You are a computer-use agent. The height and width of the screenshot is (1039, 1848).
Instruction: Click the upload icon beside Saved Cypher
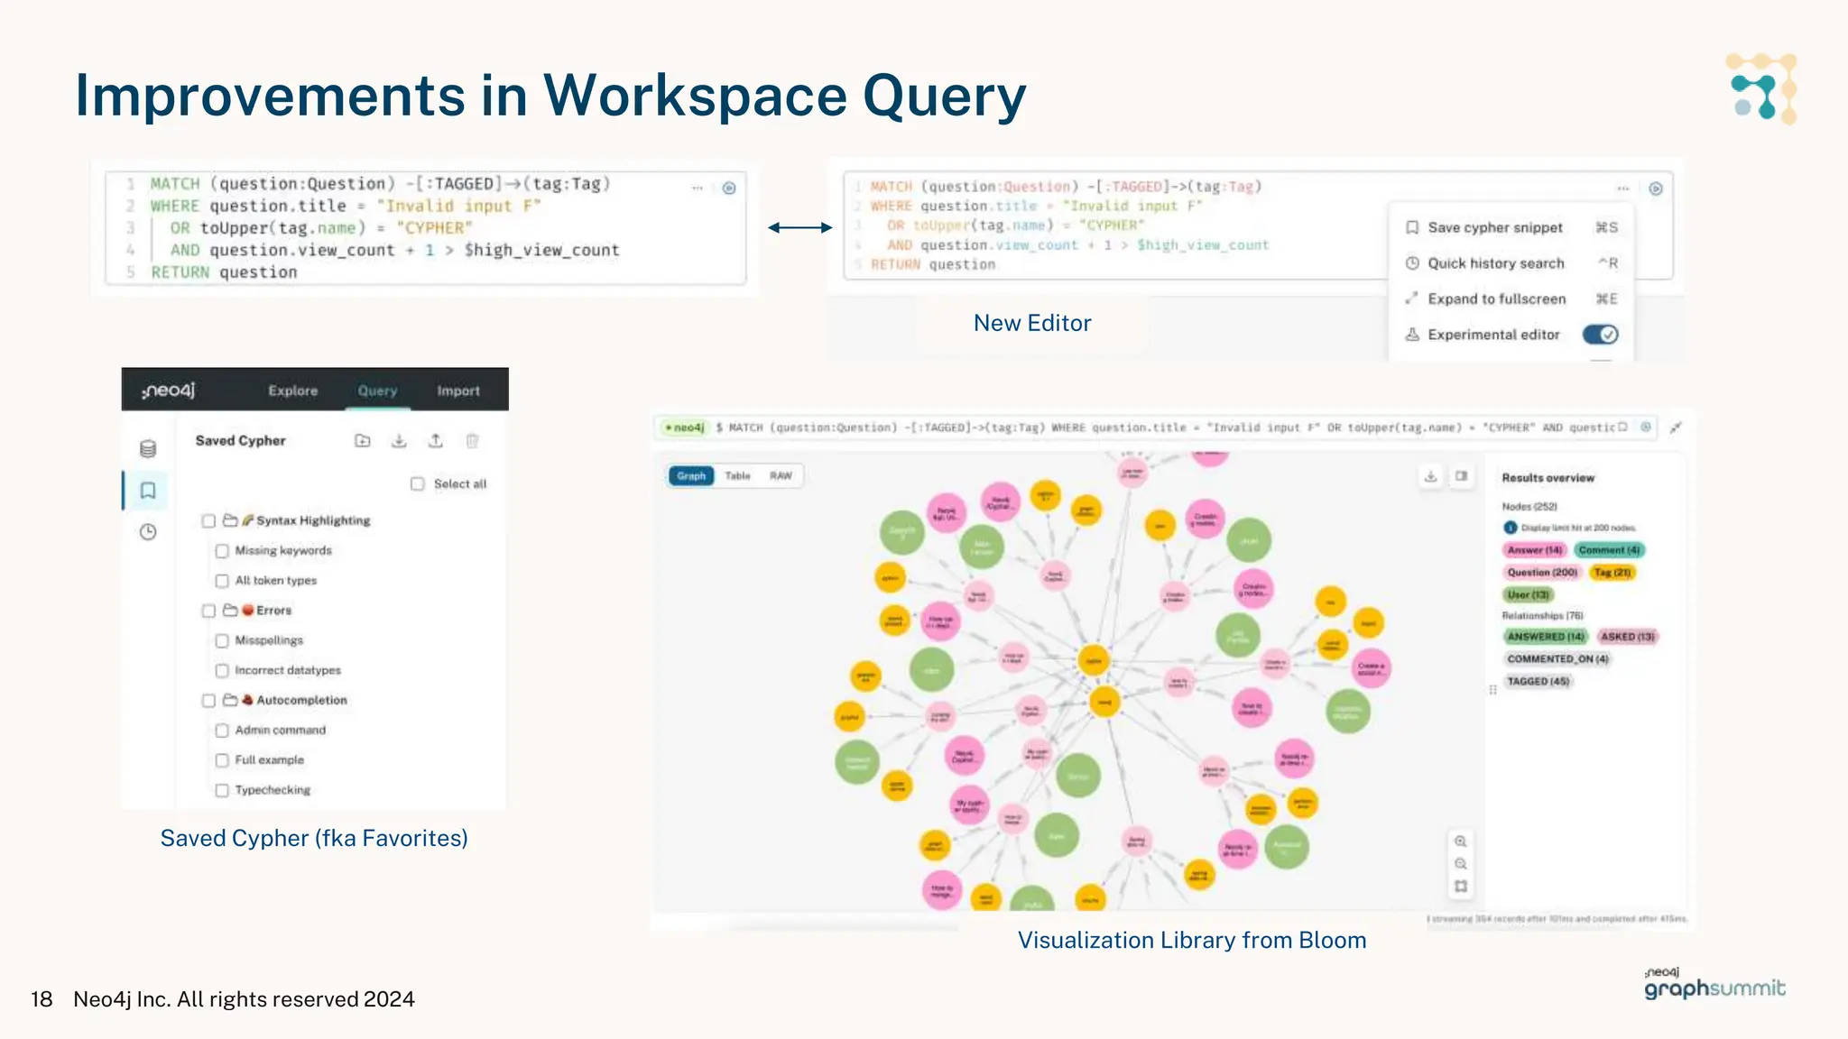tap(436, 440)
